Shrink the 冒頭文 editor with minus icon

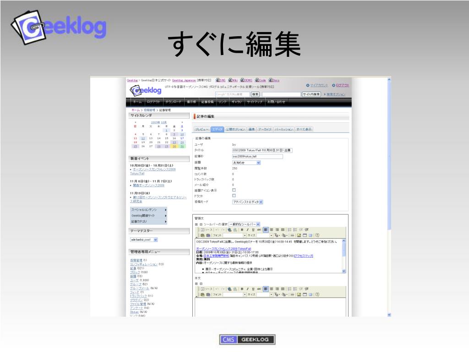(x=201, y=224)
